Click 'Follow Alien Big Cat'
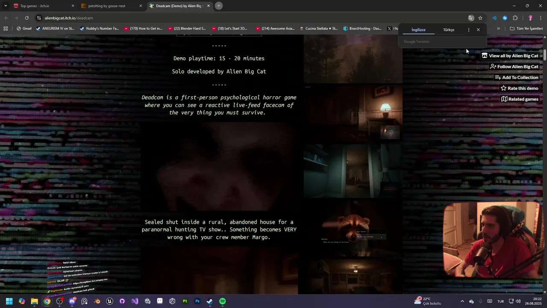Screen dimensions: 547x308 tap(514, 67)
